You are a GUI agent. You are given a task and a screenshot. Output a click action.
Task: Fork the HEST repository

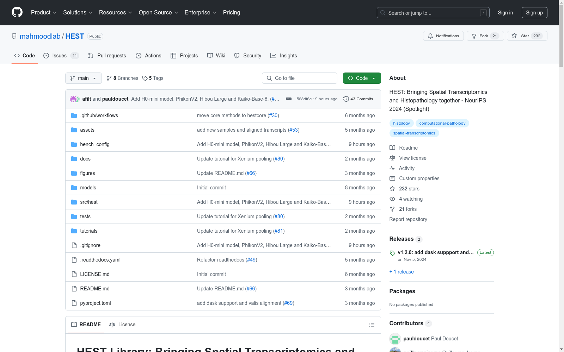485,36
